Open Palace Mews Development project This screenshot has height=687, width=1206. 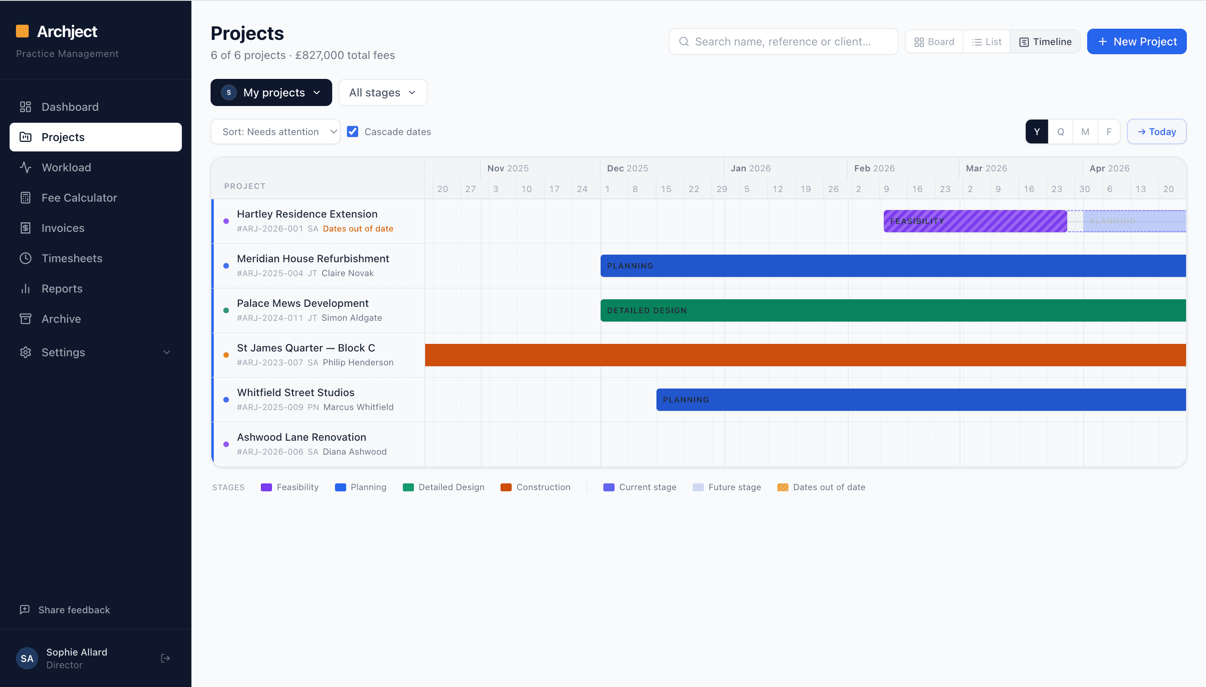[302, 303]
